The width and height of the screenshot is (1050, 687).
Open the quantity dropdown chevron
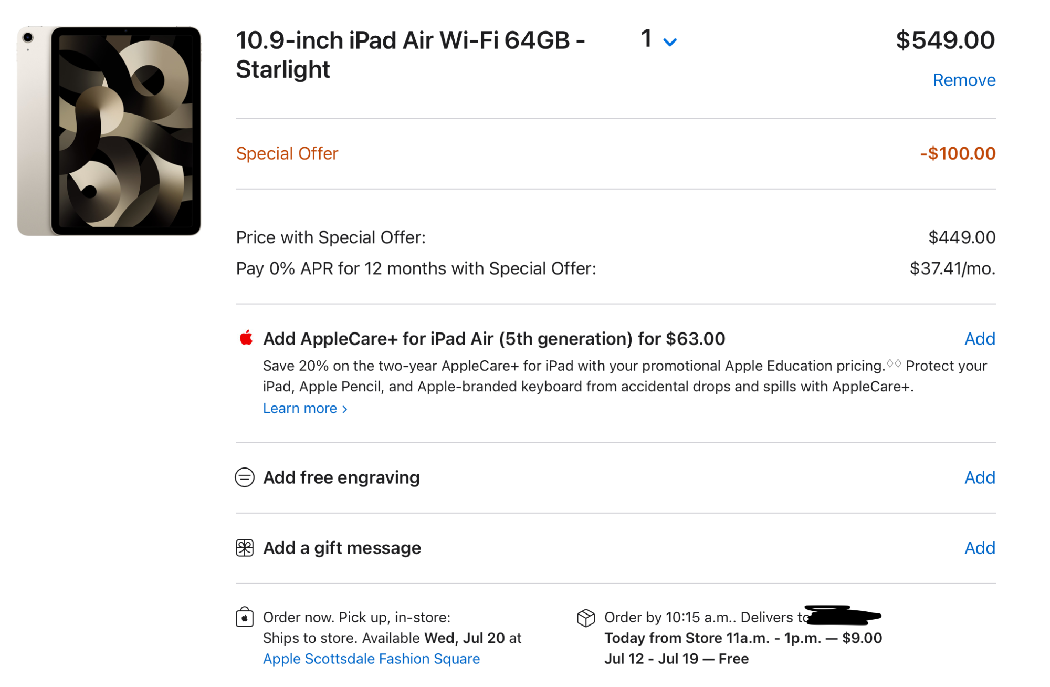[670, 42]
